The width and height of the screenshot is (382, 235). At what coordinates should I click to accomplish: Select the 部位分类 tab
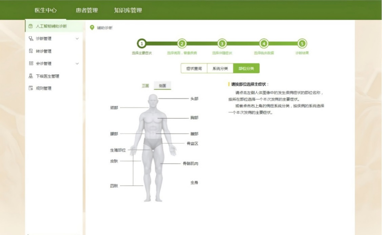coord(246,68)
